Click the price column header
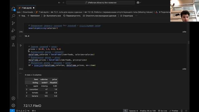199x112 pixels. point(55,79)
